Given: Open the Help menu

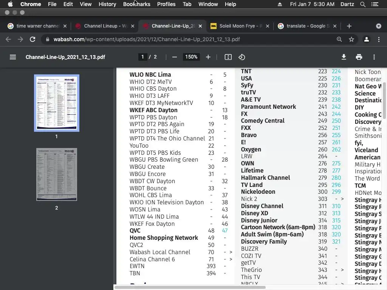Looking at the screenshot, I should (x=230, y=4).
